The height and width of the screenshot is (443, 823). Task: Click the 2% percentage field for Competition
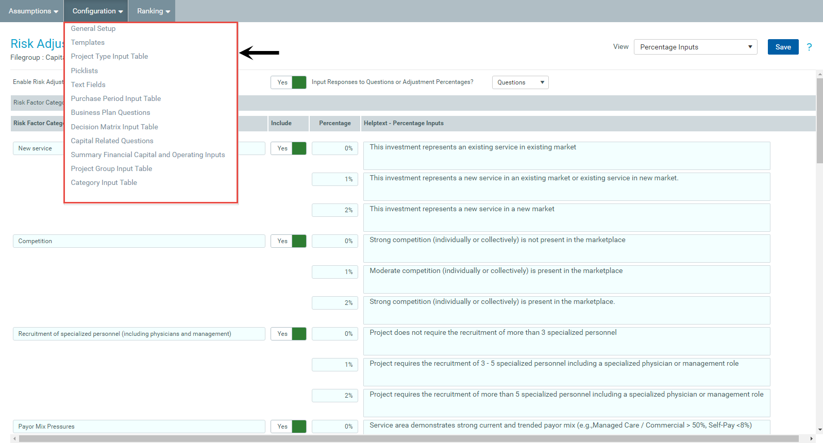tap(335, 303)
